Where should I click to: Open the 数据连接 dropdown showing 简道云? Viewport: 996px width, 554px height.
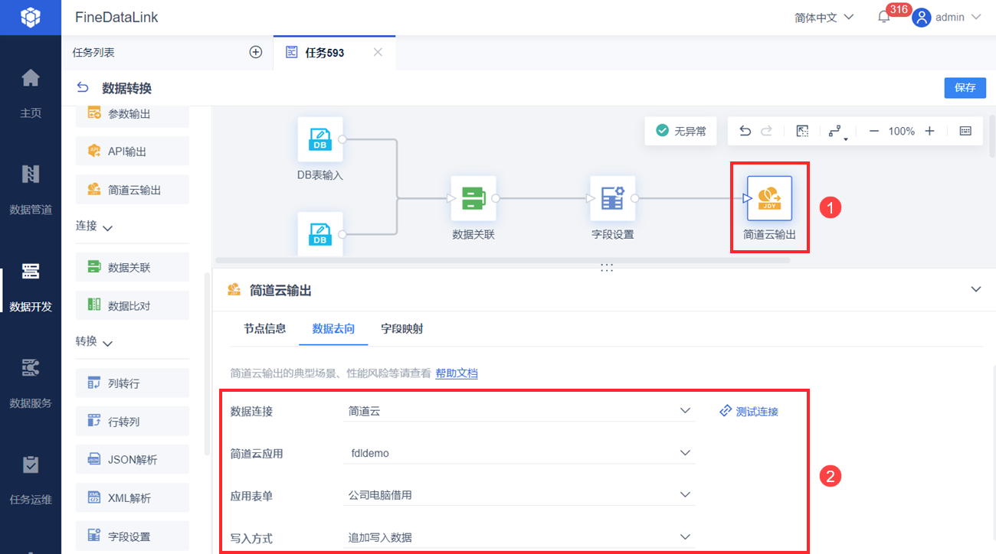coord(519,411)
